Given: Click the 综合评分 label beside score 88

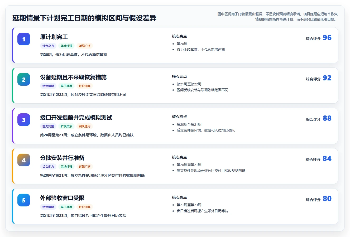Looking at the screenshot, I should click(313, 119).
